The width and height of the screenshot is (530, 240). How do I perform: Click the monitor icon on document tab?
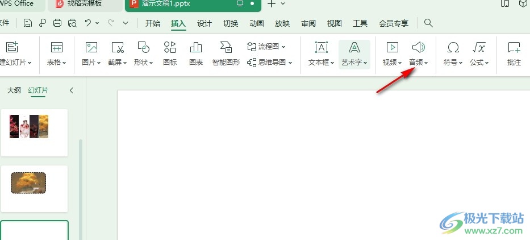[x=240, y=4]
